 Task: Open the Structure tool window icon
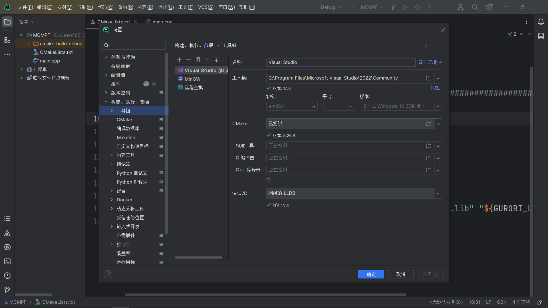(x=7, y=40)
